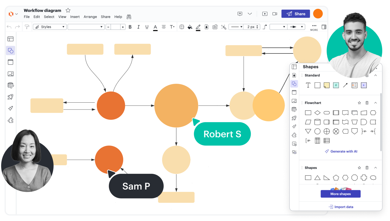The width and height of the screenshot is (390, 221).
Task: Delete Flowchart library with the trash icon
Action: [367, 103]
